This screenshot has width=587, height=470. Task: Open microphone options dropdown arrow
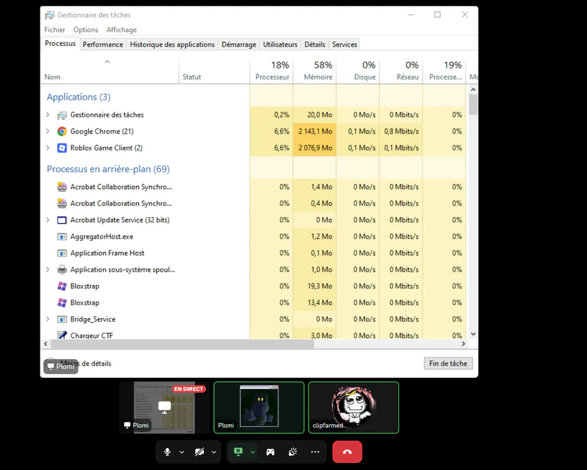pos(182,452)
